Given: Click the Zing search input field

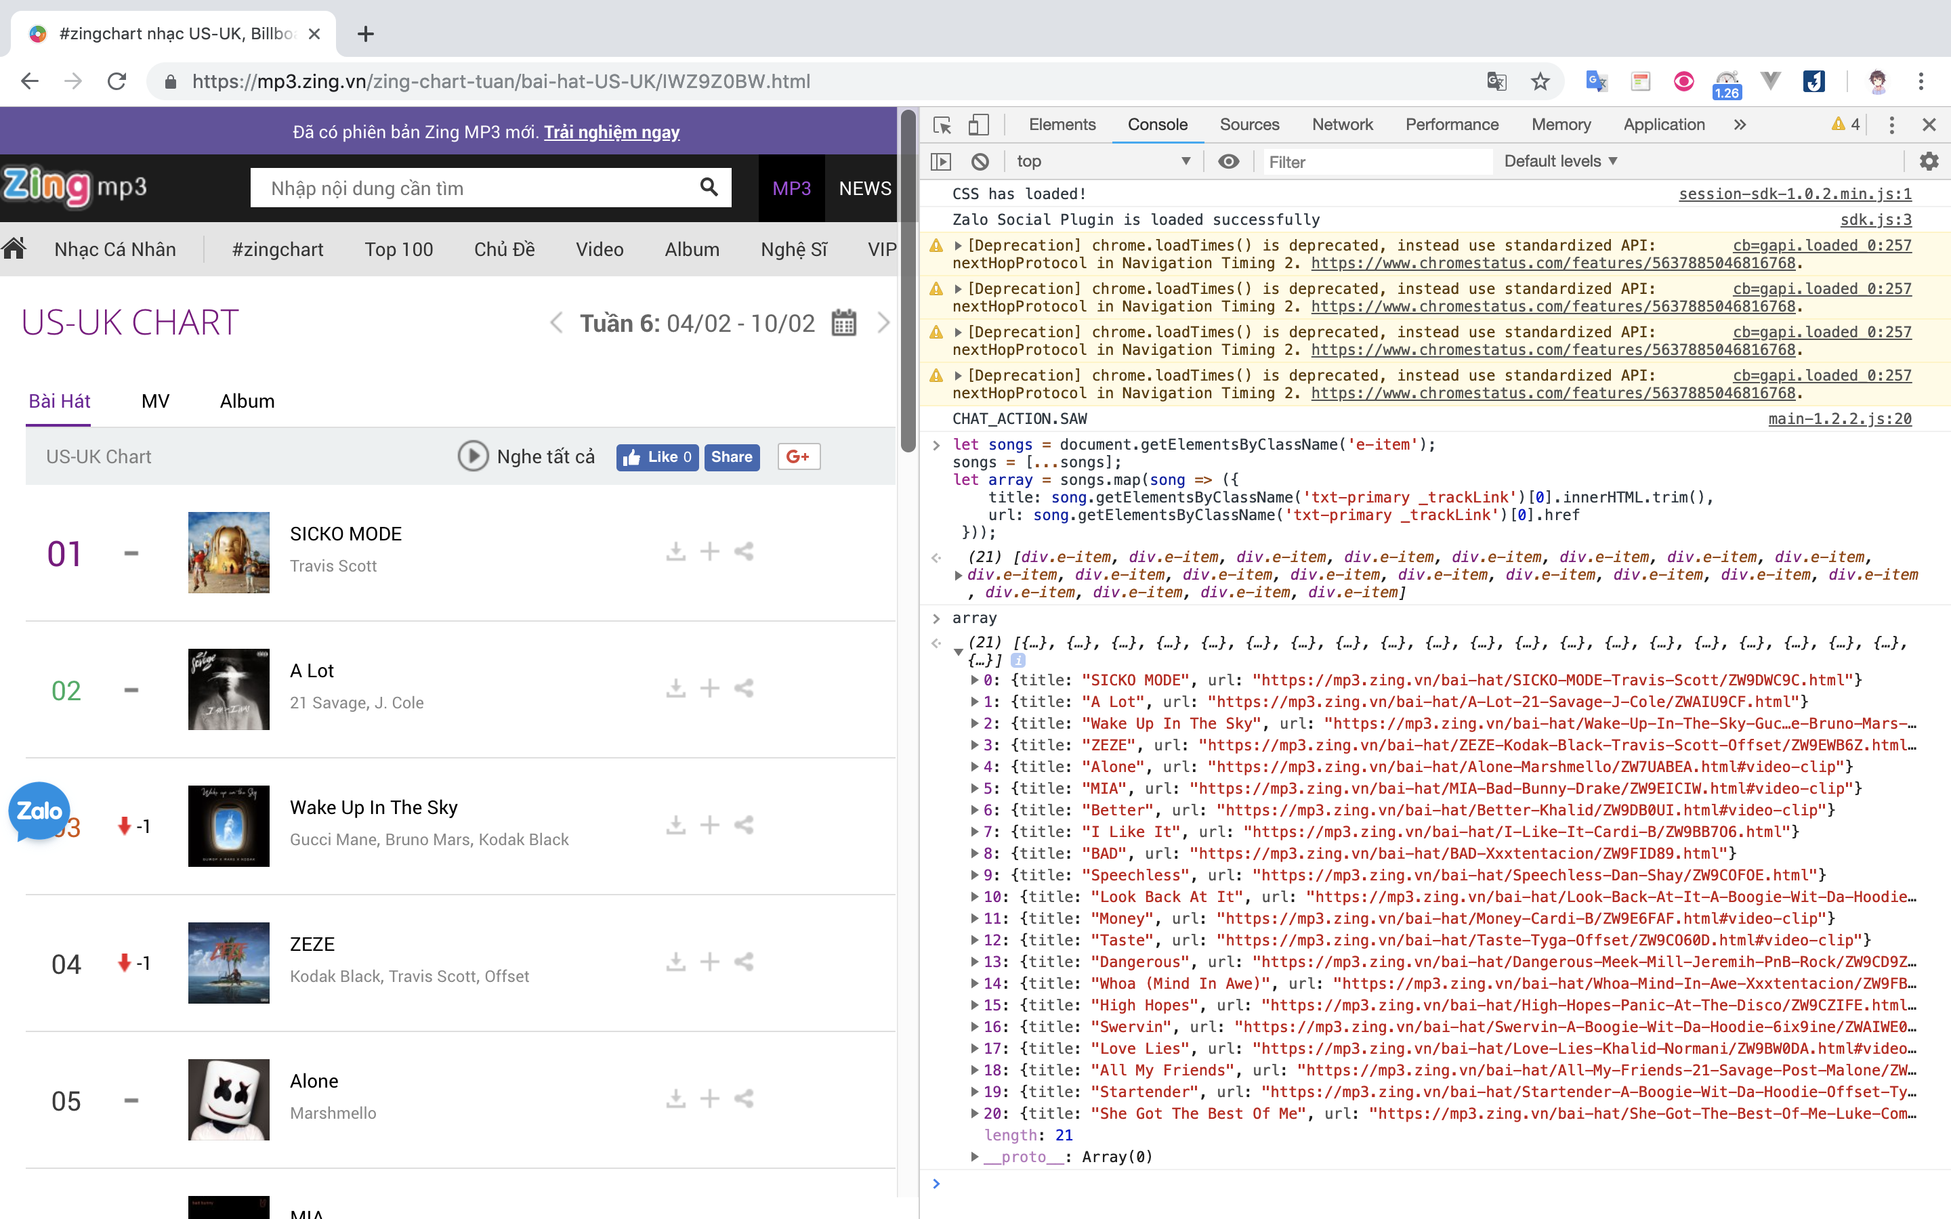Looking at the screenshot, I should [x=476, y=189].
